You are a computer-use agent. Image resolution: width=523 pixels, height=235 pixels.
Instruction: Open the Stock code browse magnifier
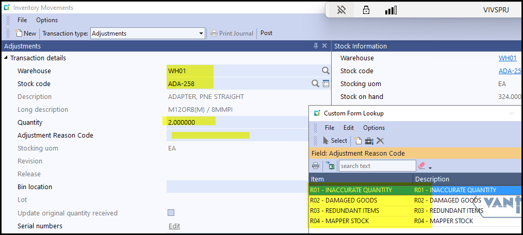315,83
